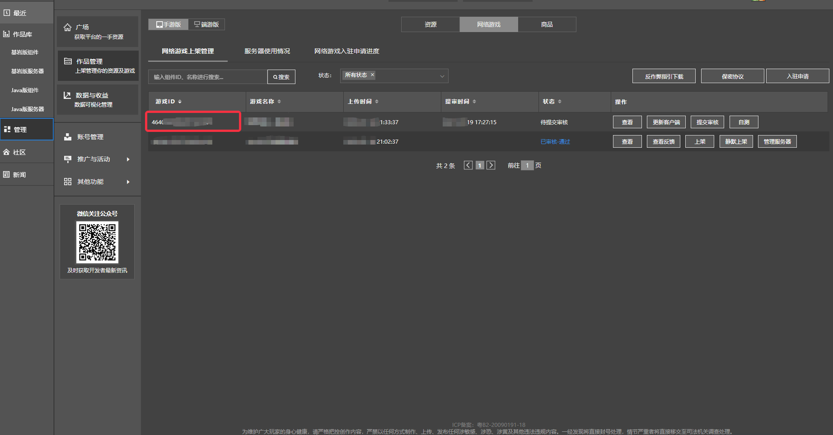Click the go-to page number field
The height and width of the screenshot is (435, 833).
click(527, 165)
